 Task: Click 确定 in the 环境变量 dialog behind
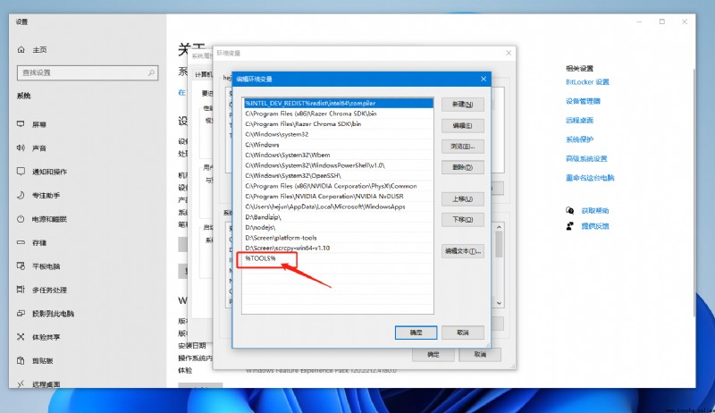click(433, 355)
